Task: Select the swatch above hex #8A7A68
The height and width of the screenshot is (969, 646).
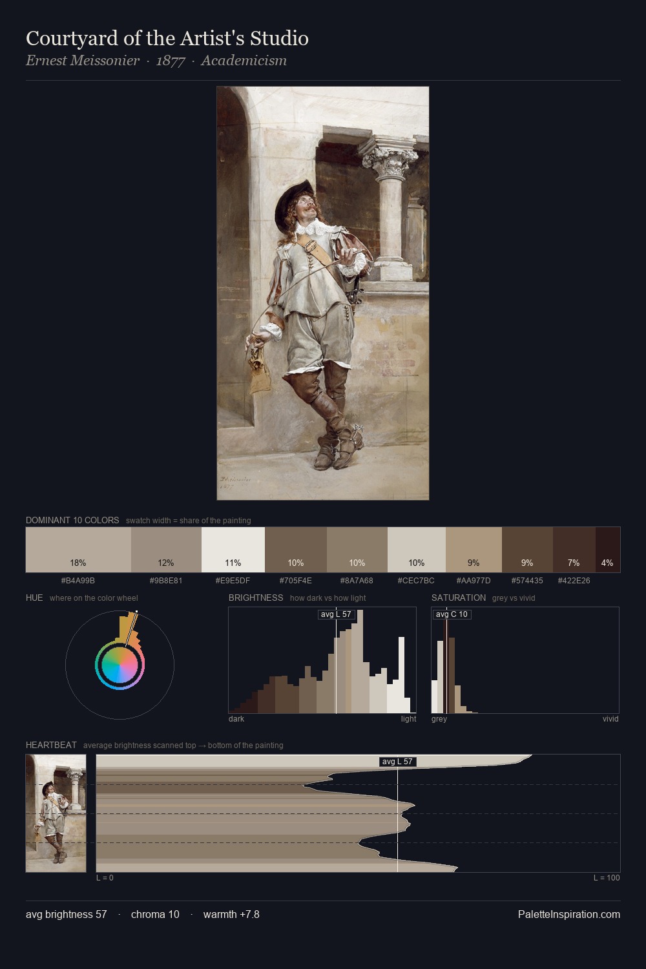Action: click(x=357, y=550)
